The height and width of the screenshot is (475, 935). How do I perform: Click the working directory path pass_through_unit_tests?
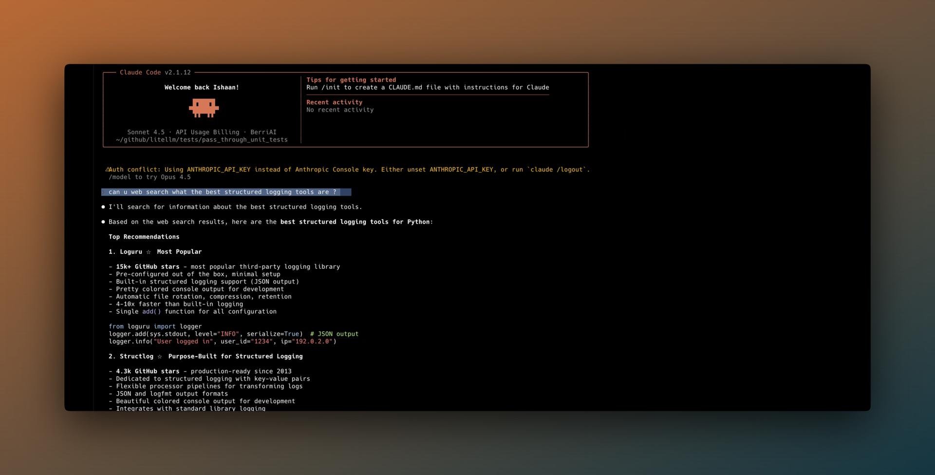click(202, 140)
